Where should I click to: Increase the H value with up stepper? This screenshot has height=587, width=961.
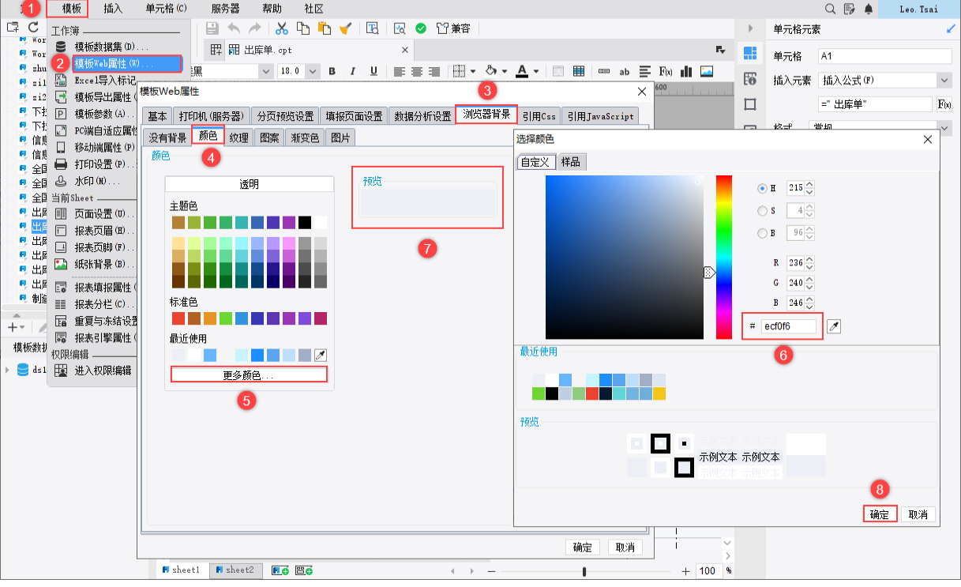point(809,185)
